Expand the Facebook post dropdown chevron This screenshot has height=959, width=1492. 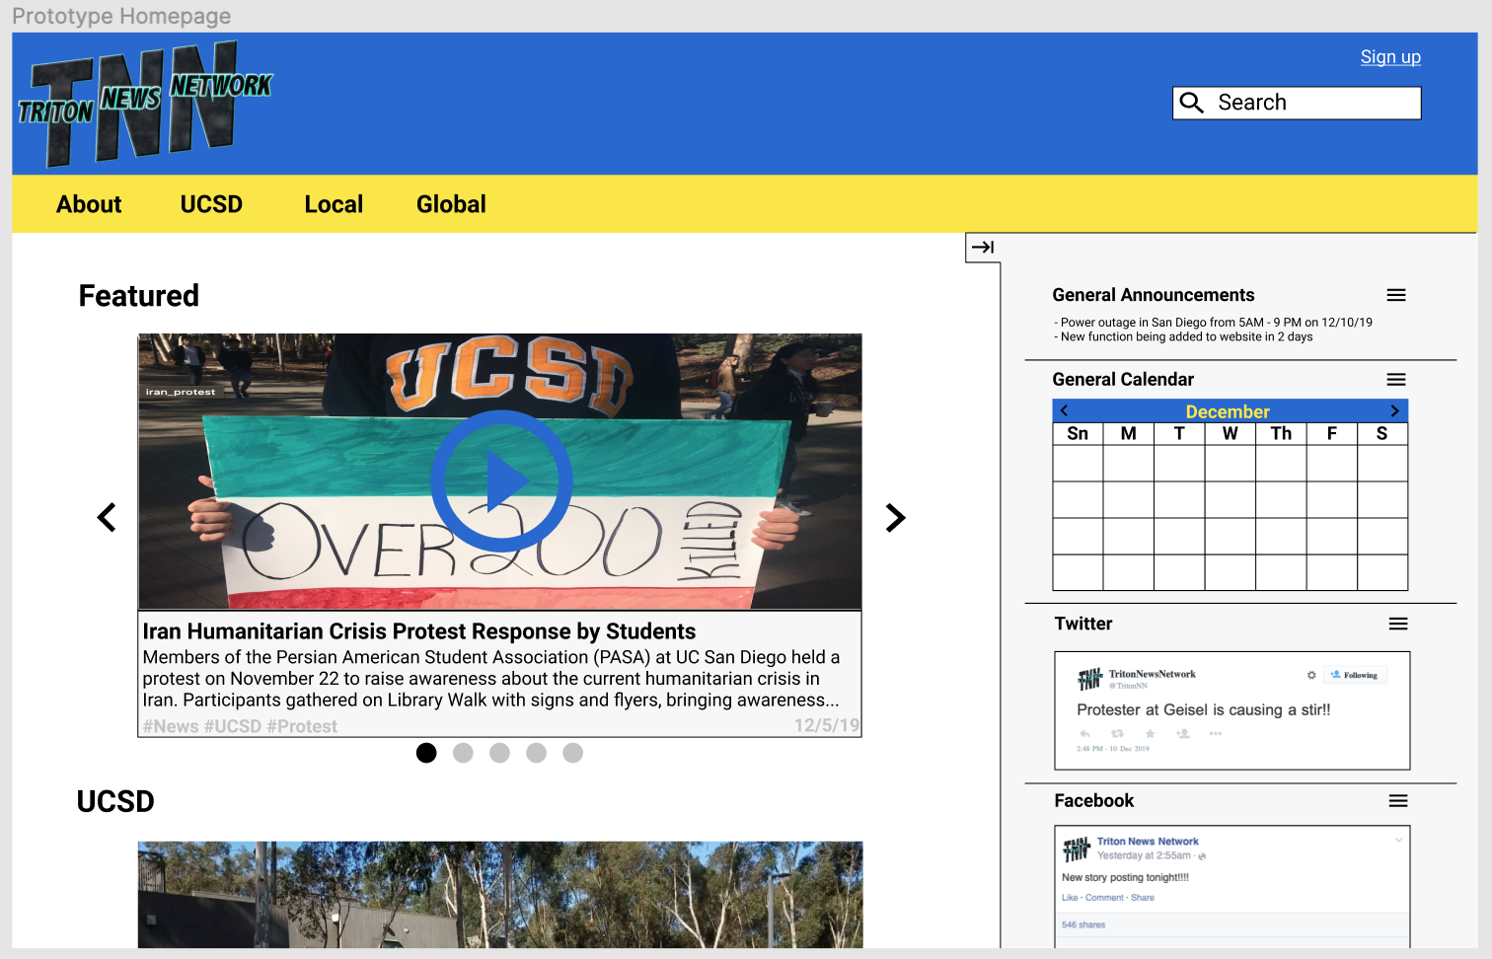tap(1398, 840)
